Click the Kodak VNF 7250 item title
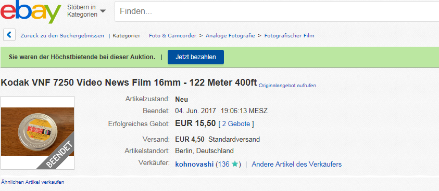This screenshot has height=191, width=439. click(129, 83)
